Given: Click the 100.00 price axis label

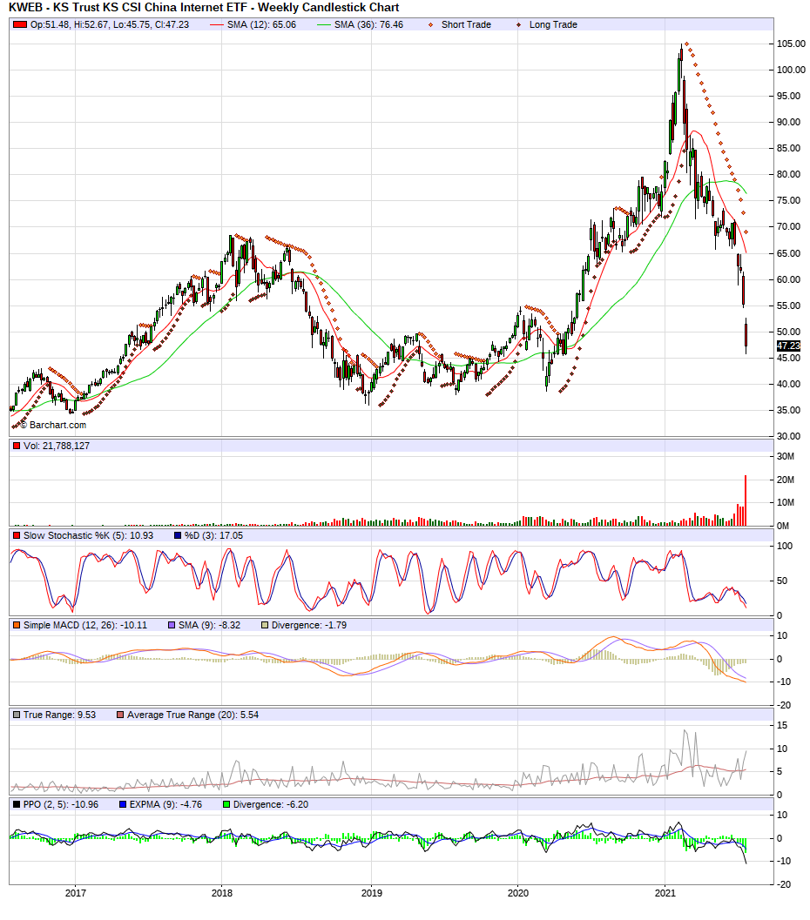Looking at the screenshot, I should (791, 70).
